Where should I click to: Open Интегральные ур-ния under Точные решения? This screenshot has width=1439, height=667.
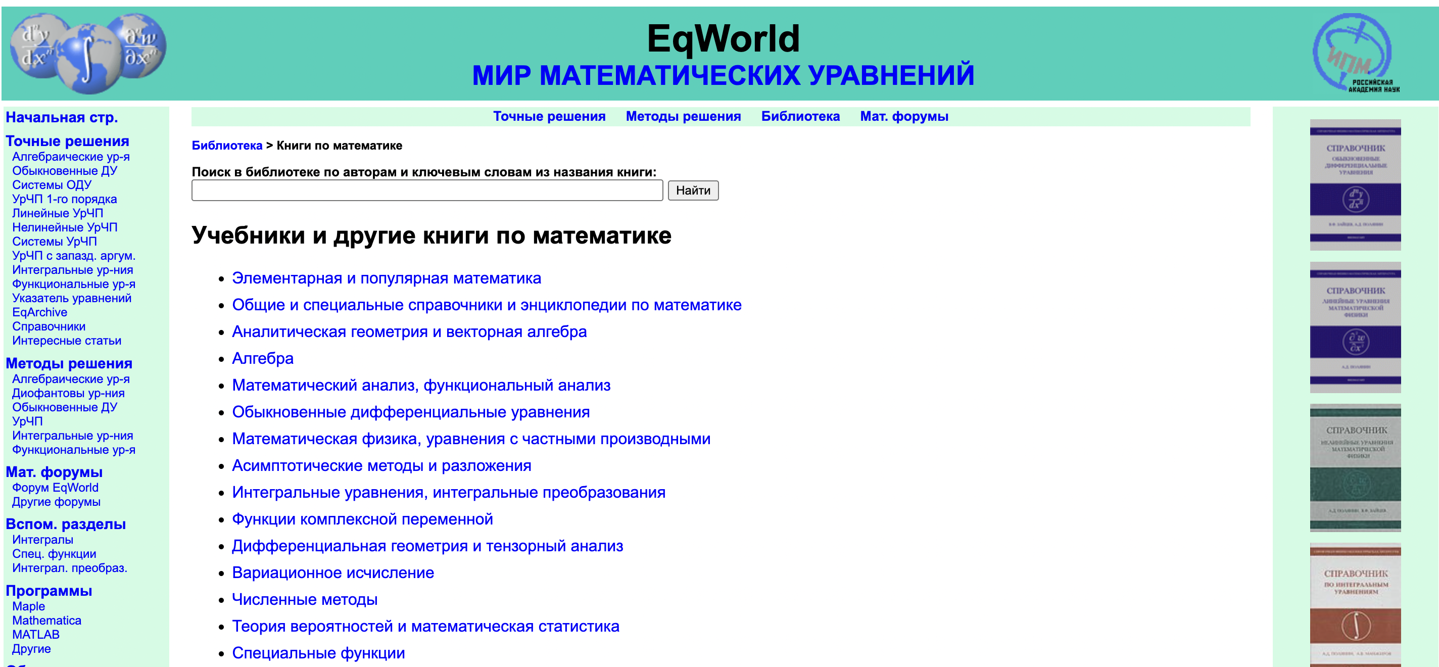73,270
